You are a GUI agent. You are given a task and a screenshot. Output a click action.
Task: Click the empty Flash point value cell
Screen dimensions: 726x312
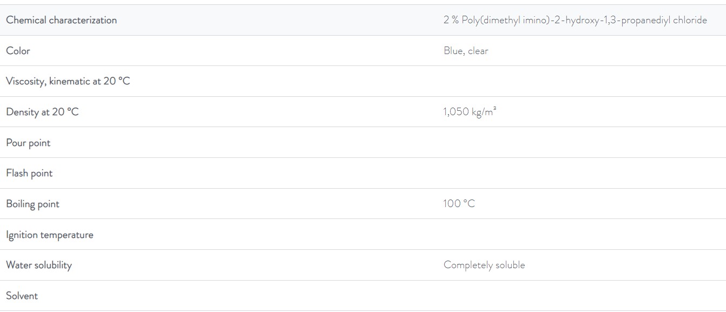(x=582, y=173)
